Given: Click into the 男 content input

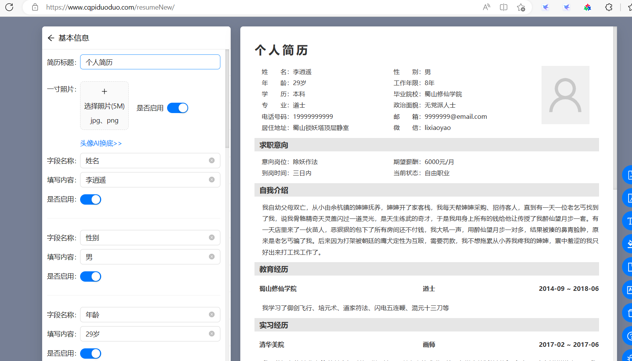Looking at the screenshot, I should tap(150, 257).
